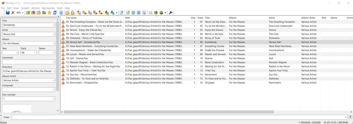
Task: Click the first tag conversion icon
Action: [x=79, y=13]
